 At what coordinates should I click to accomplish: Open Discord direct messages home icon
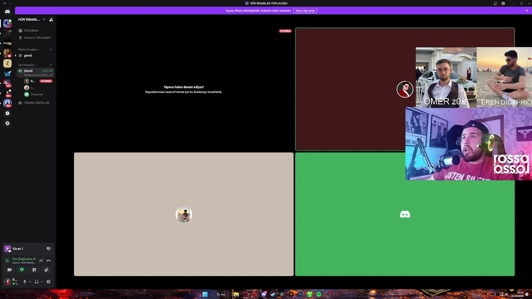click(x=7, y=12)
